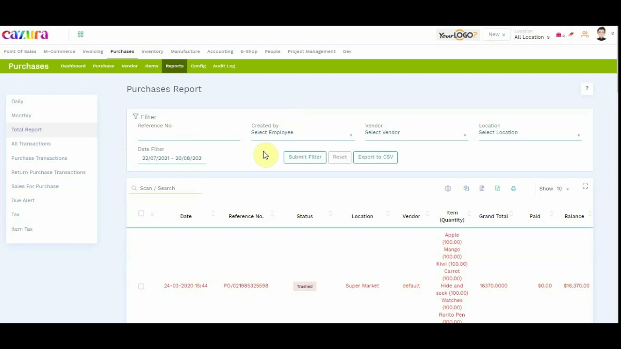Image resolution: width=621 pixels, height=349 pixels.
Task: Switch to Inventory module
Action: (x=152, y=51)
